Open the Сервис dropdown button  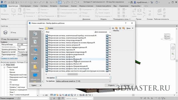point(35,85)
